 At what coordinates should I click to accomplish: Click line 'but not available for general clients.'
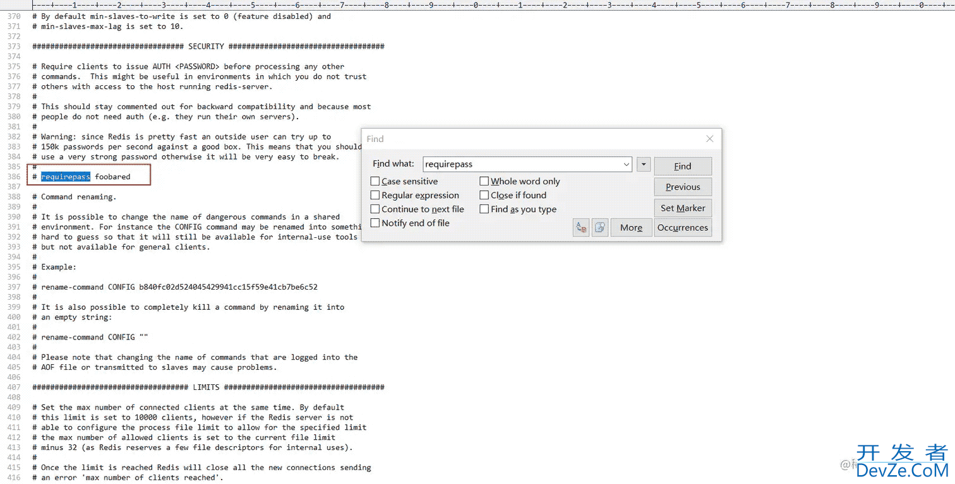121,247
